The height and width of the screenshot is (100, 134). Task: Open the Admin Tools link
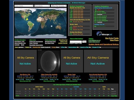64,41
